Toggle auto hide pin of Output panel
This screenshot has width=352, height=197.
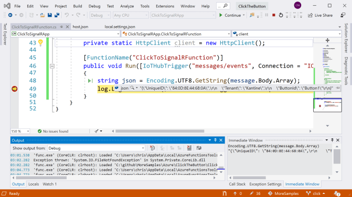click(x=215, y=140)
